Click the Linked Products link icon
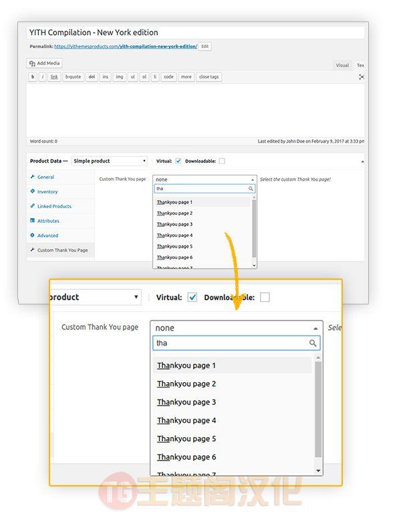Screen dimensions: 401x512 point(32,206)
